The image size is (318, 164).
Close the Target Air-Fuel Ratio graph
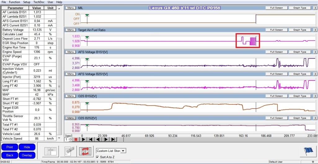(x=315, y=30)
